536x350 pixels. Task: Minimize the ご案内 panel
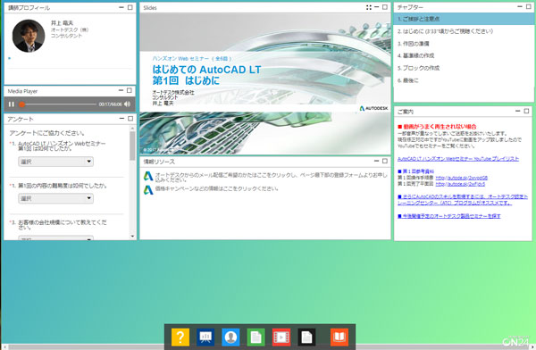(518, 111)
